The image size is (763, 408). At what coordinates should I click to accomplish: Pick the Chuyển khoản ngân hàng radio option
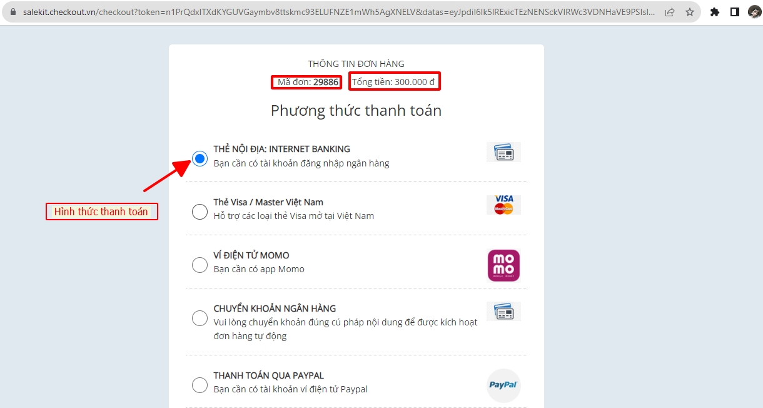pos(200,319)
